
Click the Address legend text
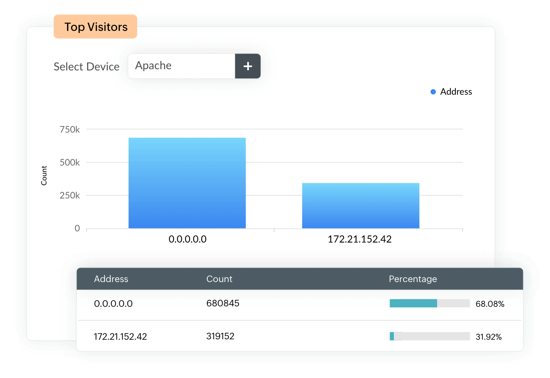456,92
